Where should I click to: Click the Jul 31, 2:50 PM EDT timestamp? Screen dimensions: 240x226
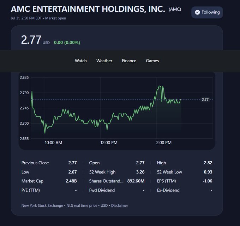26,18
